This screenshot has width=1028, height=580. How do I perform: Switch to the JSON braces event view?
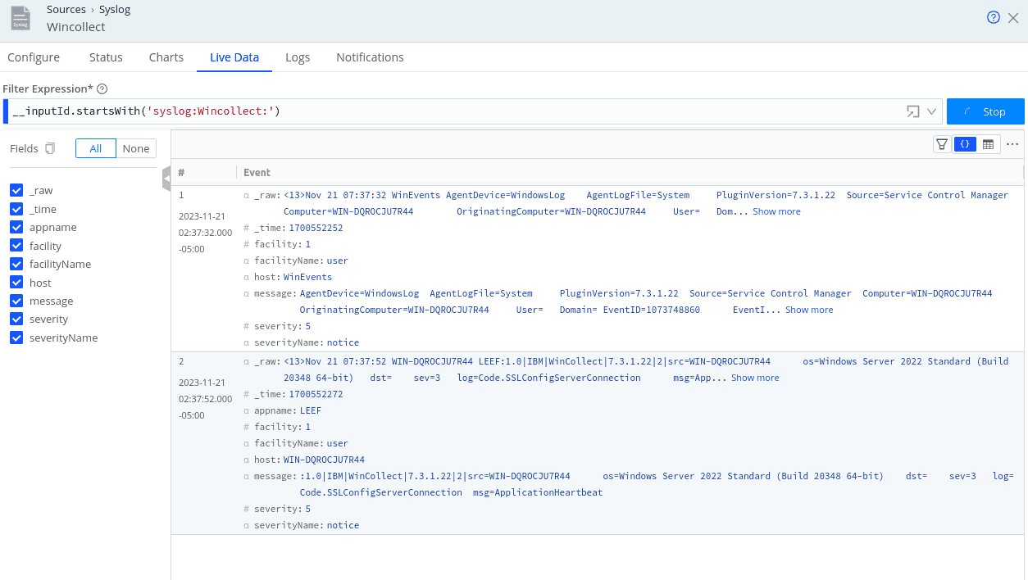pos(965,144)
